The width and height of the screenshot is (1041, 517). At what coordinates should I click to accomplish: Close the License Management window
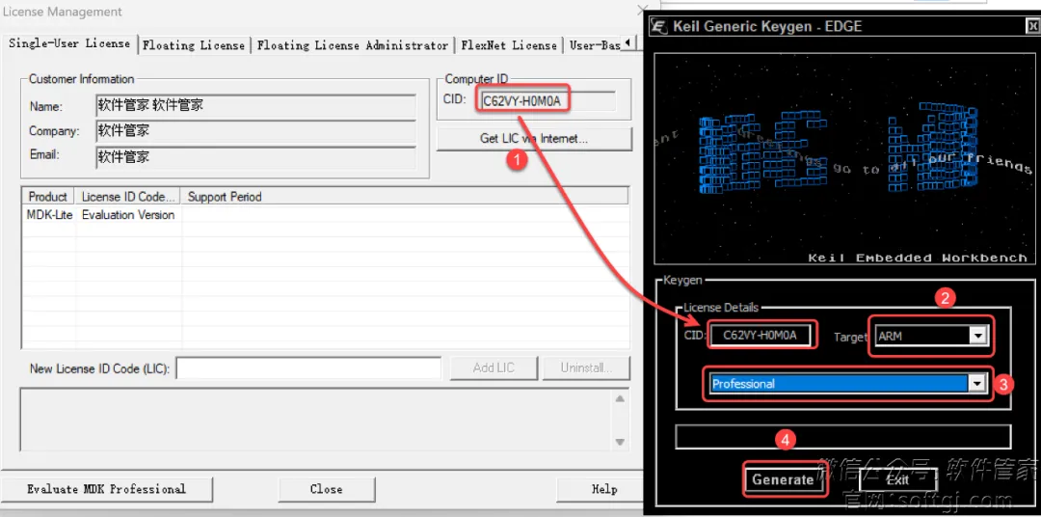tap(641, 10)
